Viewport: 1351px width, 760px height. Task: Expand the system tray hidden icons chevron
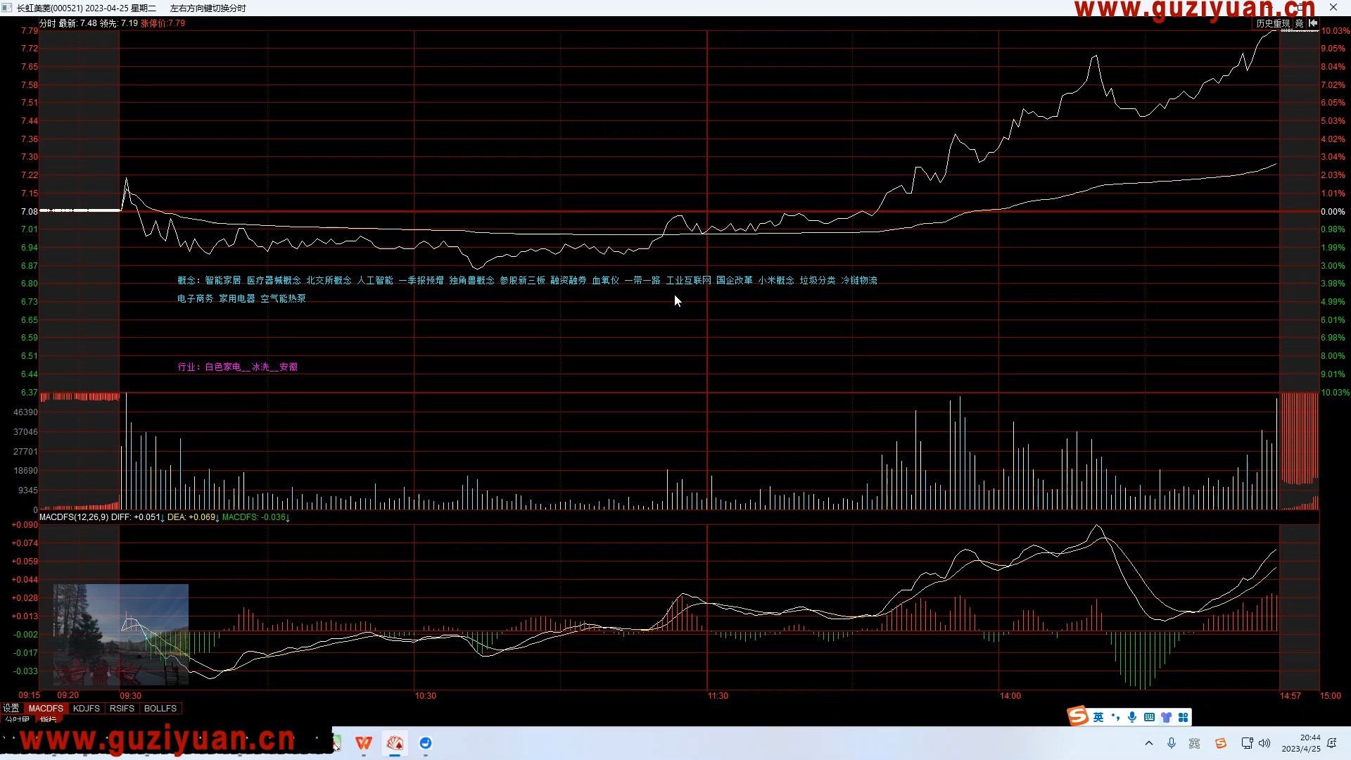(1149, 743)
